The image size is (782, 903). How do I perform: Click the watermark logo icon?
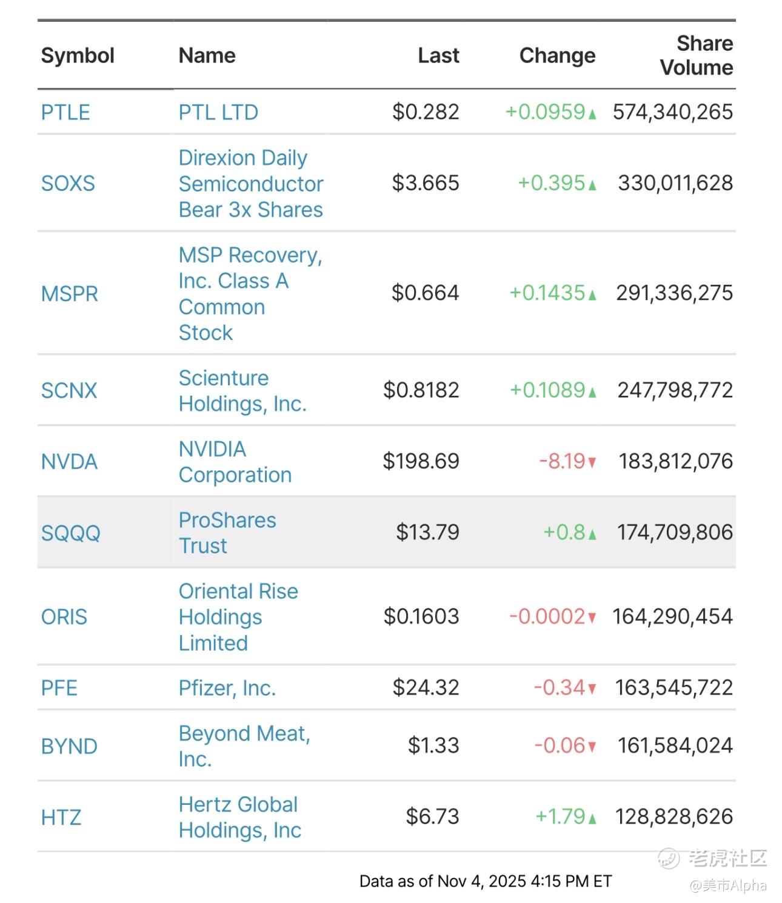click(x=669, y=858)
